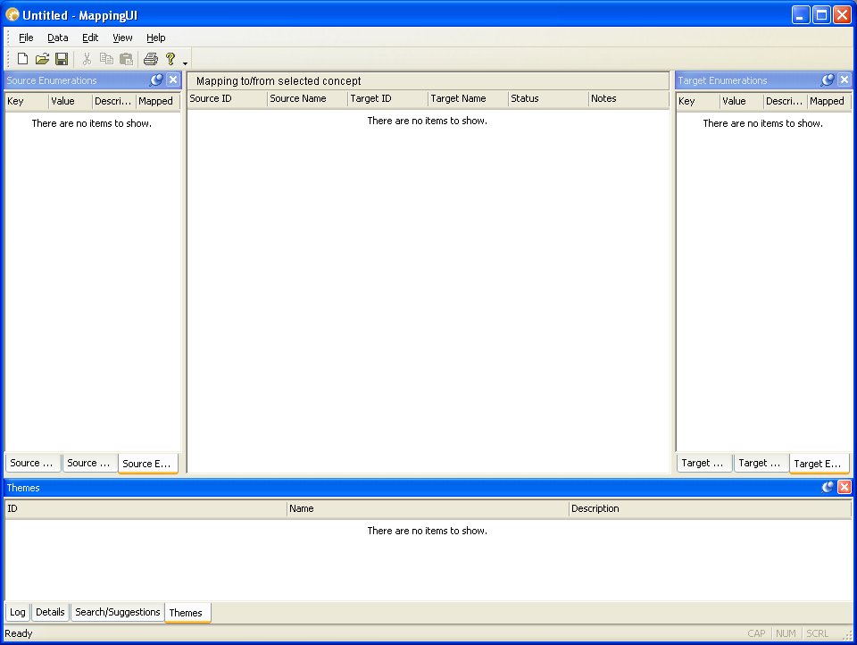The height and width of the screenshot is (645, 857).
Task: Click the Open folder toolbar icon
Action: click(42, 59)
